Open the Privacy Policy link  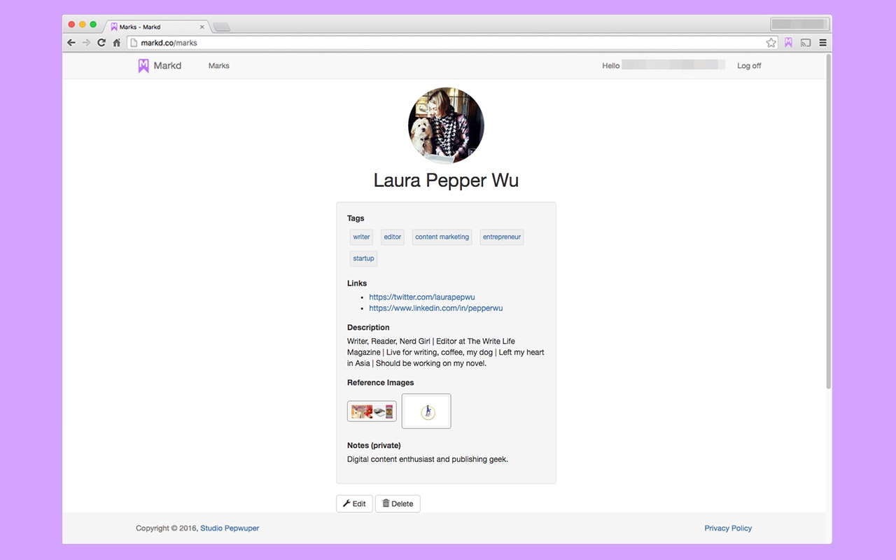tap(728, 528)
